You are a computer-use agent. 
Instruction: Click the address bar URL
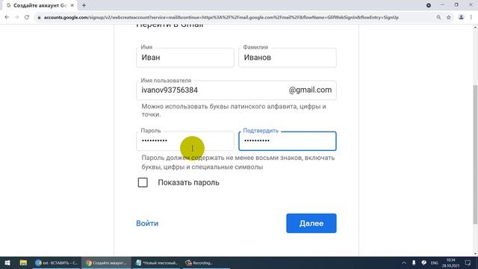(221, 17)
